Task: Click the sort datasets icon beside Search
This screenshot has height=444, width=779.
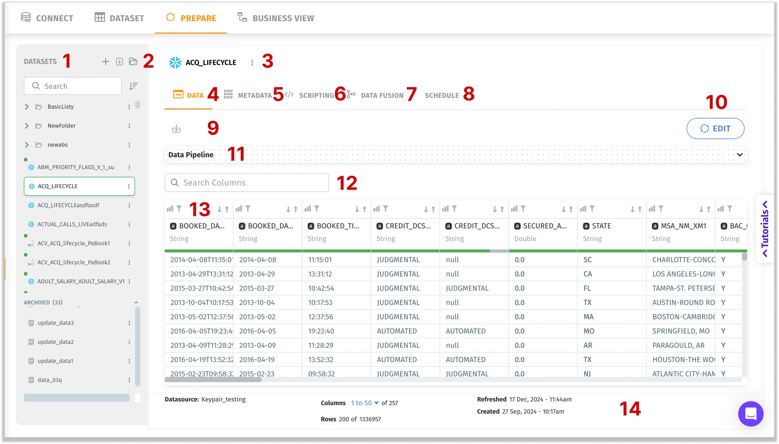Action: pyautogui.click(x=134, y=86)
